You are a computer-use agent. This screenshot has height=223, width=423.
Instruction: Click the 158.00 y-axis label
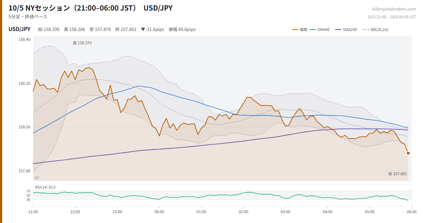coord(25,127)
